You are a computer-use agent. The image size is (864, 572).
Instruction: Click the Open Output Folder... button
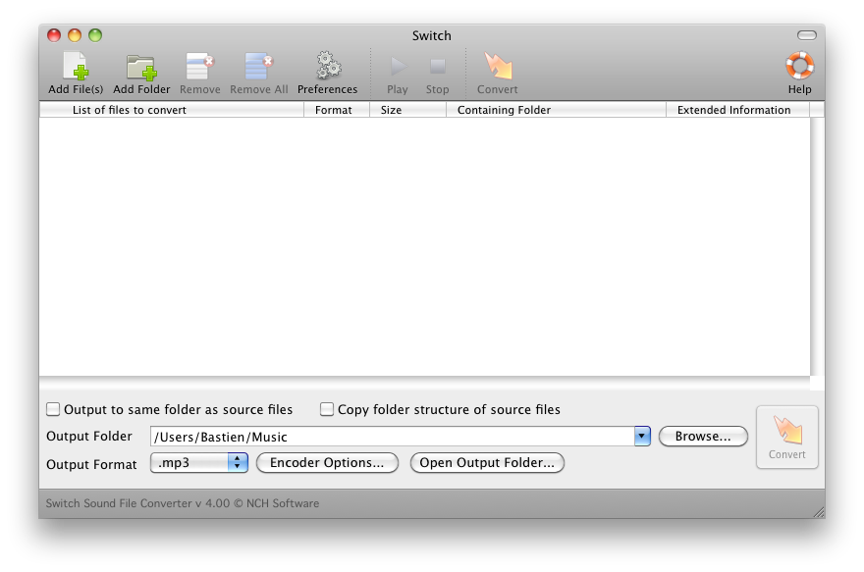[487, 462]
